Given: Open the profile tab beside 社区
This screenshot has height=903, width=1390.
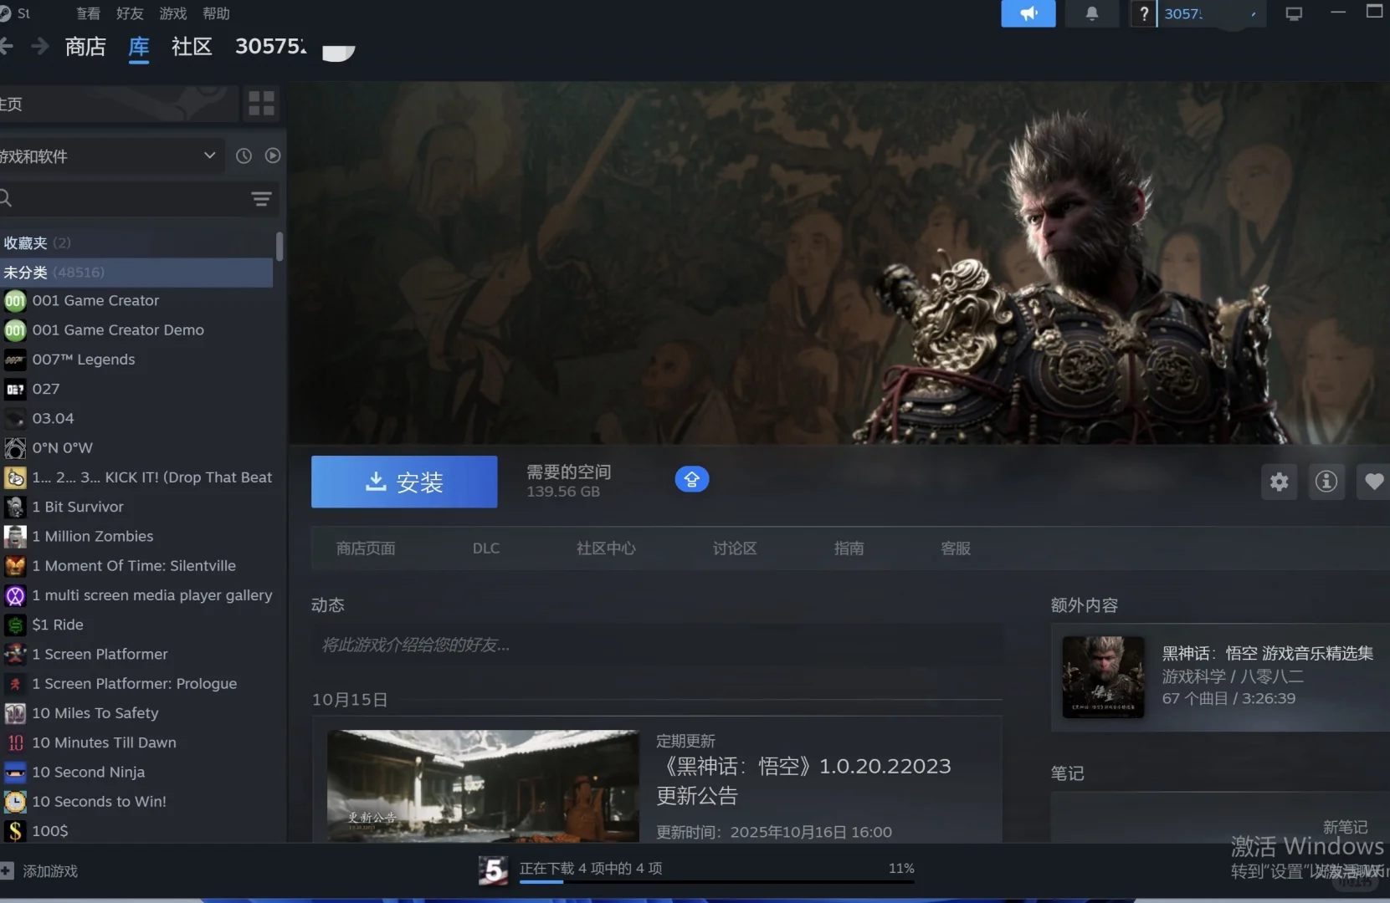Looking at the screenshot, I should pos(271,47).
